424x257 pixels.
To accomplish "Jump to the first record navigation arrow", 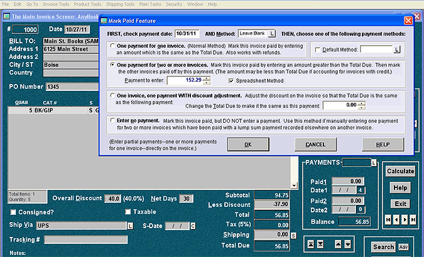I will [x=388, y=220].
